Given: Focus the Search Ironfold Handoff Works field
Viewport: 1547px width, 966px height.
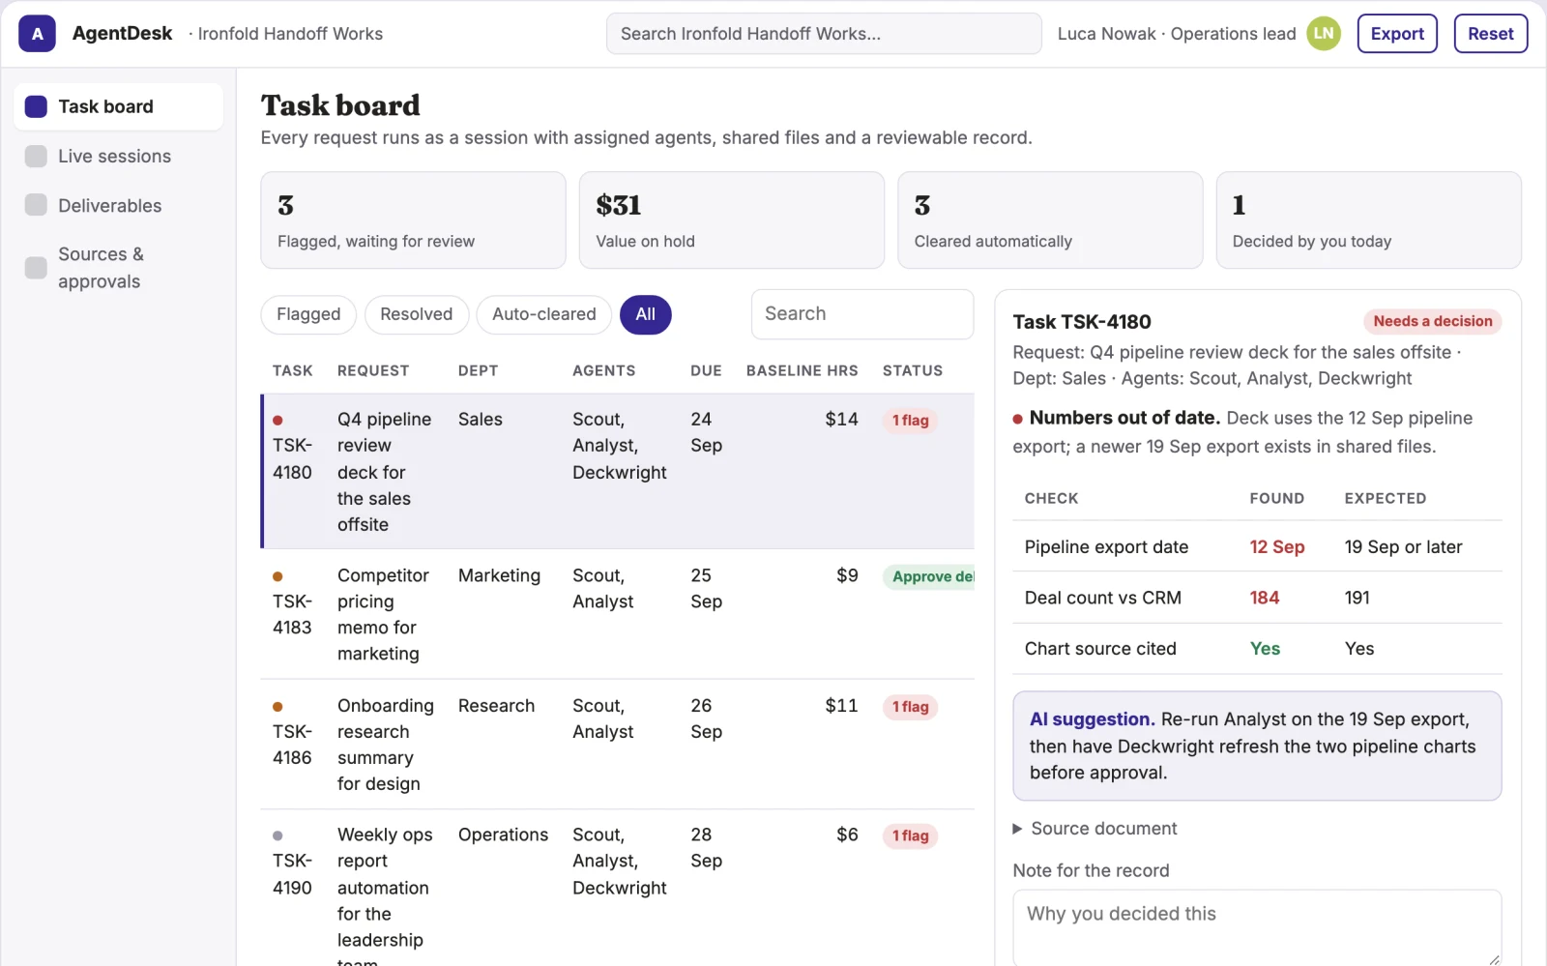Looking at the screenshot, I should (824, 34).
